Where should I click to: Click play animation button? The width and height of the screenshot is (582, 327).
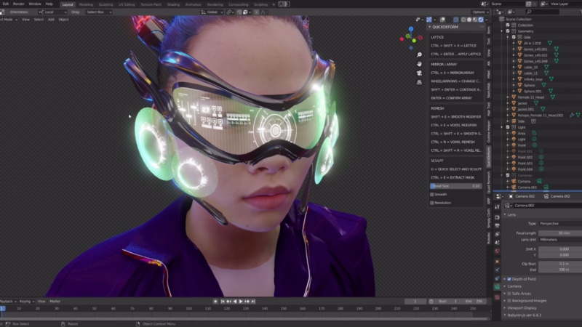(x=241, y=302)
